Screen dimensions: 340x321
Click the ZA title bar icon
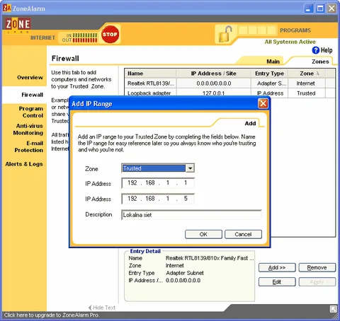click(x=7, y=8)
